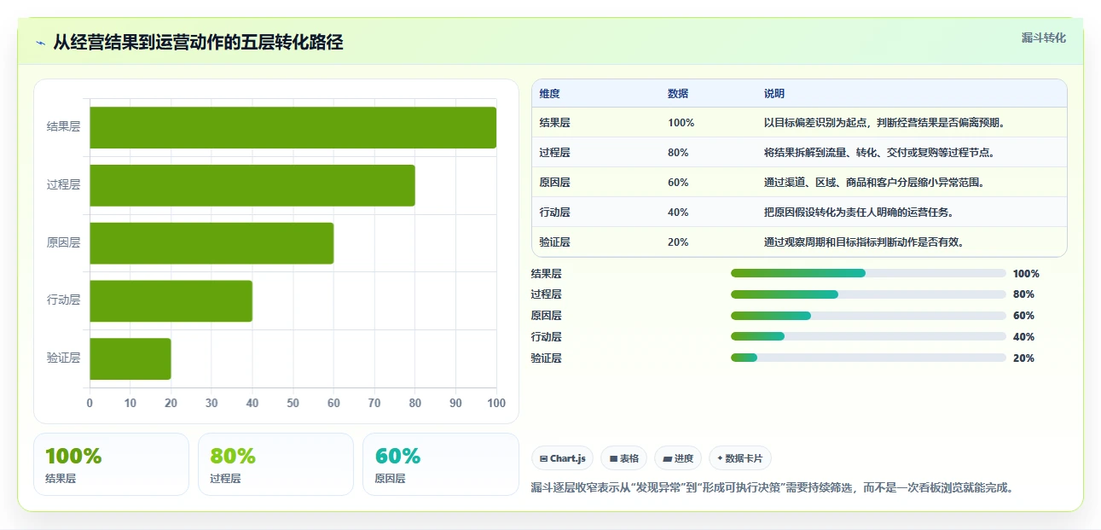
Task: Click the 结果层 y-axis label on chart
Action: (x=63, y=126)
